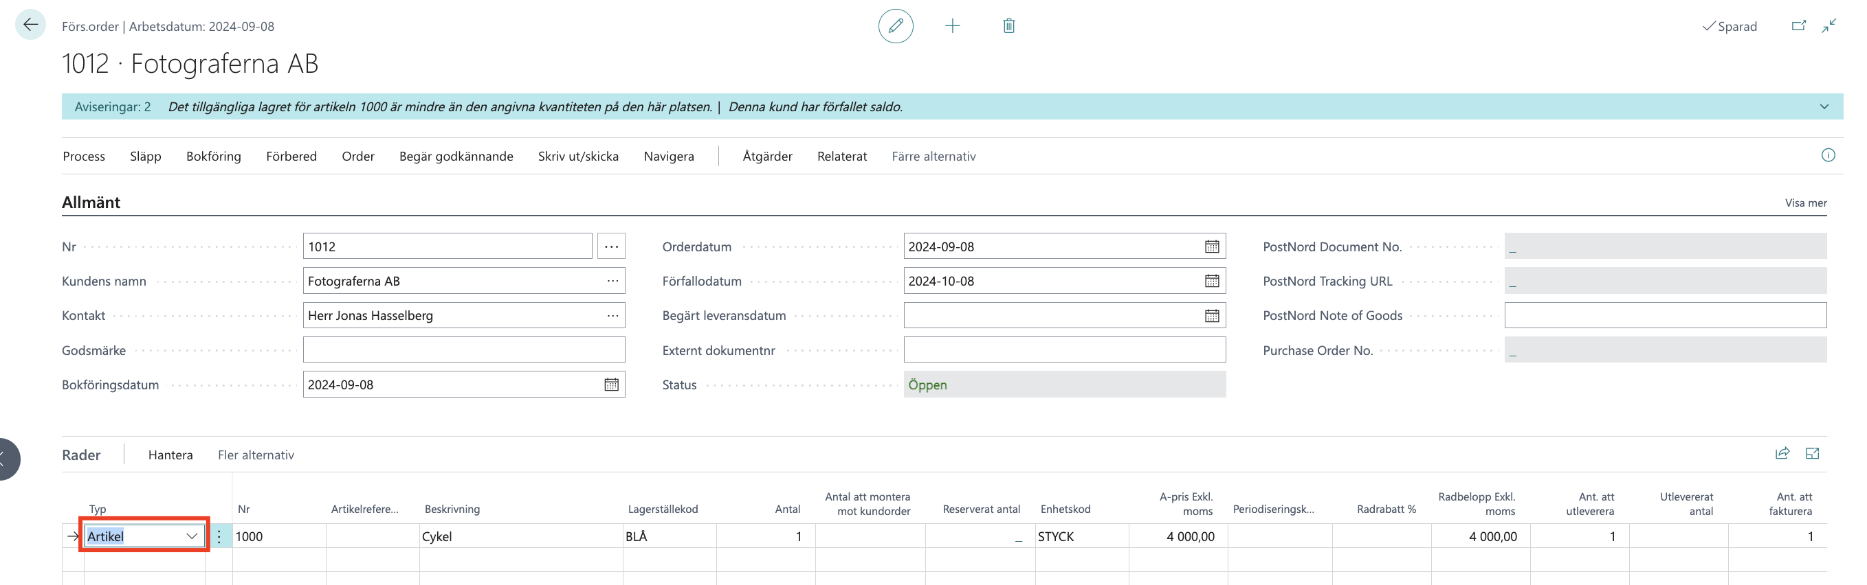Delete the order with trash icon
This screenshot has height=585, width=1867.
(1008, 26)
